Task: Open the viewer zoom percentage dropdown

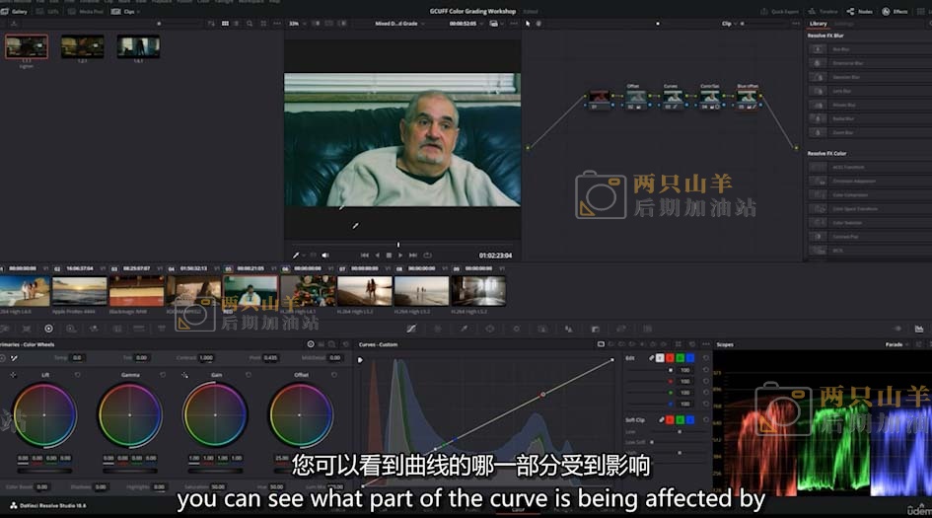Action: pos(296,23)
